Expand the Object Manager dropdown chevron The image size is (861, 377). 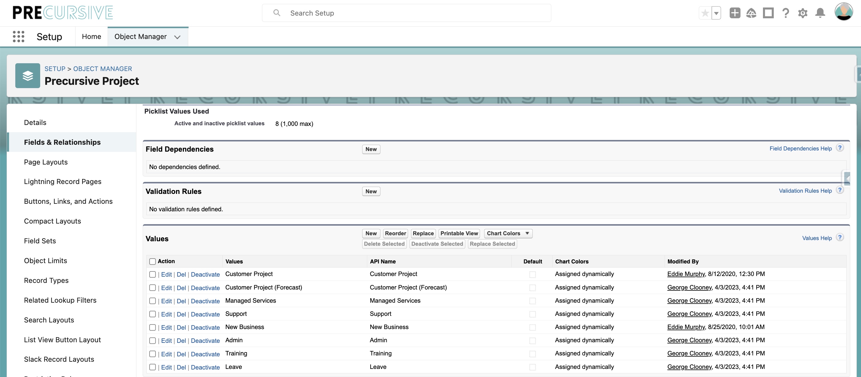click(x=177, y=37)
